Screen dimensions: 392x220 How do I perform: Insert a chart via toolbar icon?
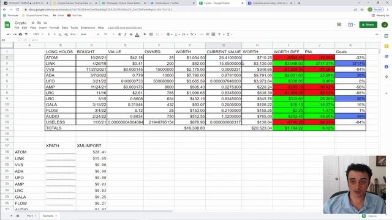pyautogui.click(x=213, y=34)
